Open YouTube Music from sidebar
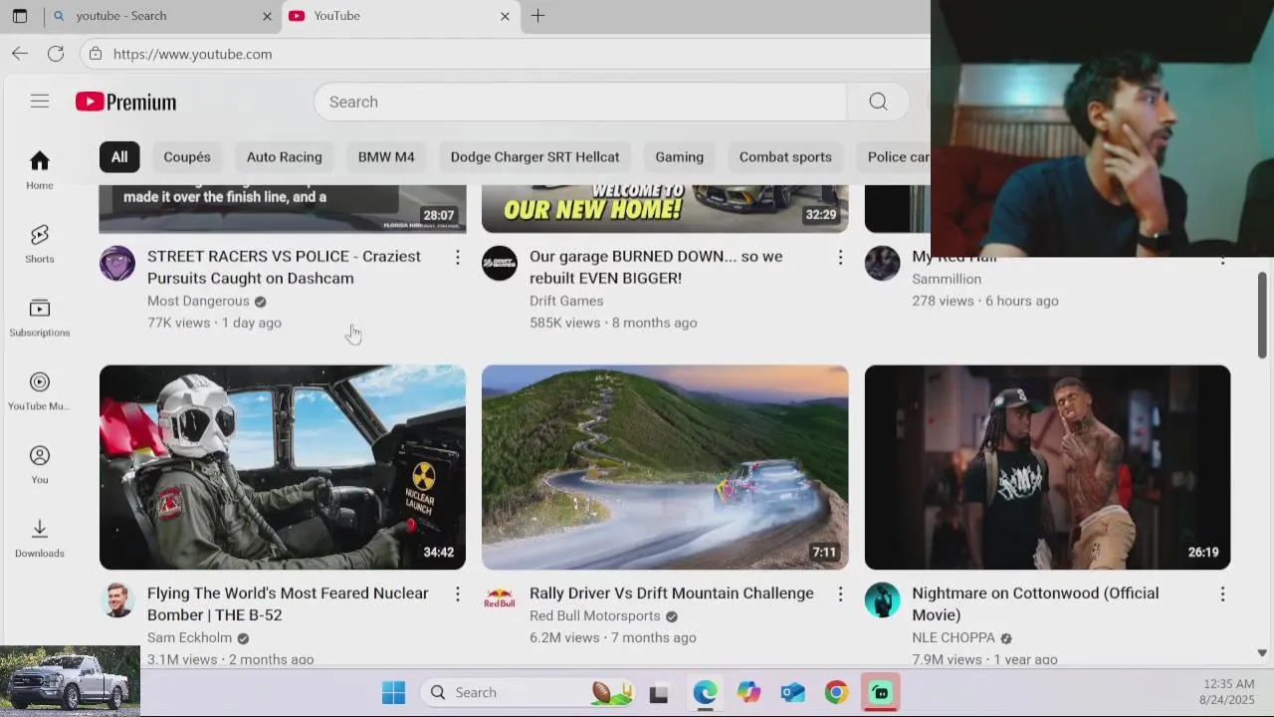Viewport: 1274px width, 717px height. 40,391
